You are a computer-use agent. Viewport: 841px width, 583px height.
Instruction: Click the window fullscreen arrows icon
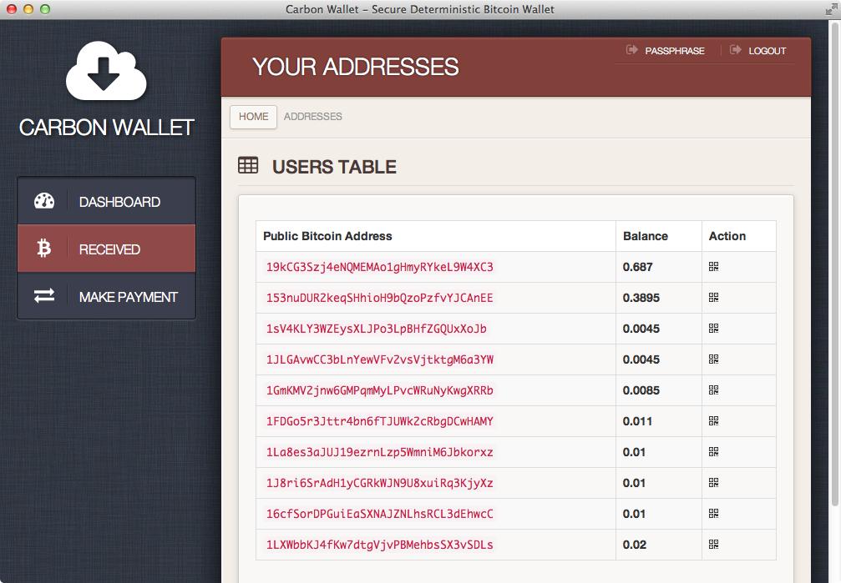point(831,9)
